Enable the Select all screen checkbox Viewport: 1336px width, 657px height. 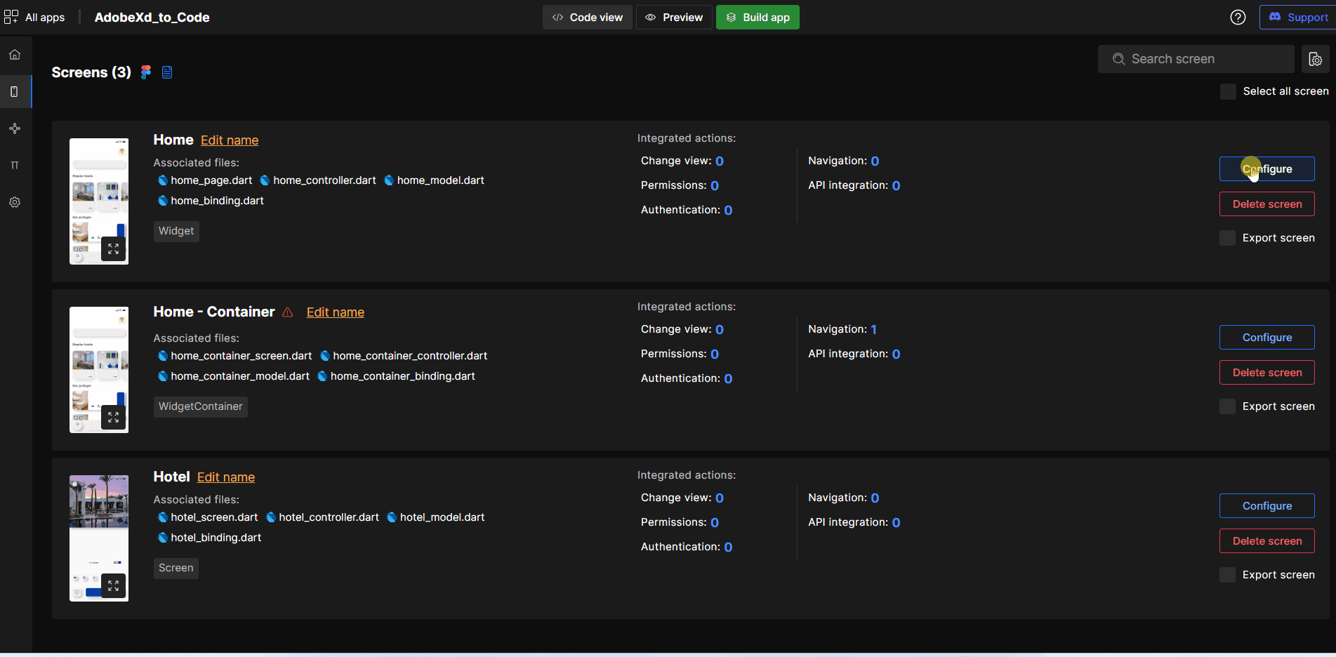pos(1228,91)
